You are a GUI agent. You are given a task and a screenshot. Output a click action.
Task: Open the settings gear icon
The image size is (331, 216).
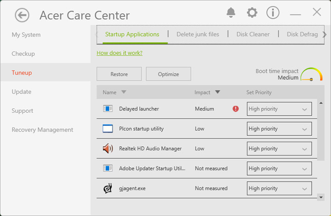click(252, 12)
